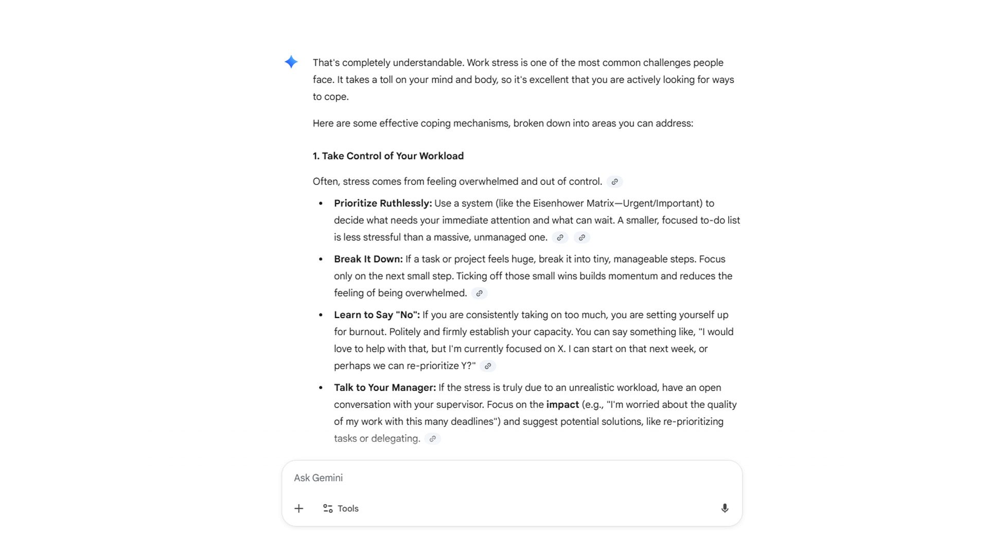Screen dimensions: 988x555
Task: Click the 'Here are some effective coping mechanisms' sentence
Action: click(503, 124)
